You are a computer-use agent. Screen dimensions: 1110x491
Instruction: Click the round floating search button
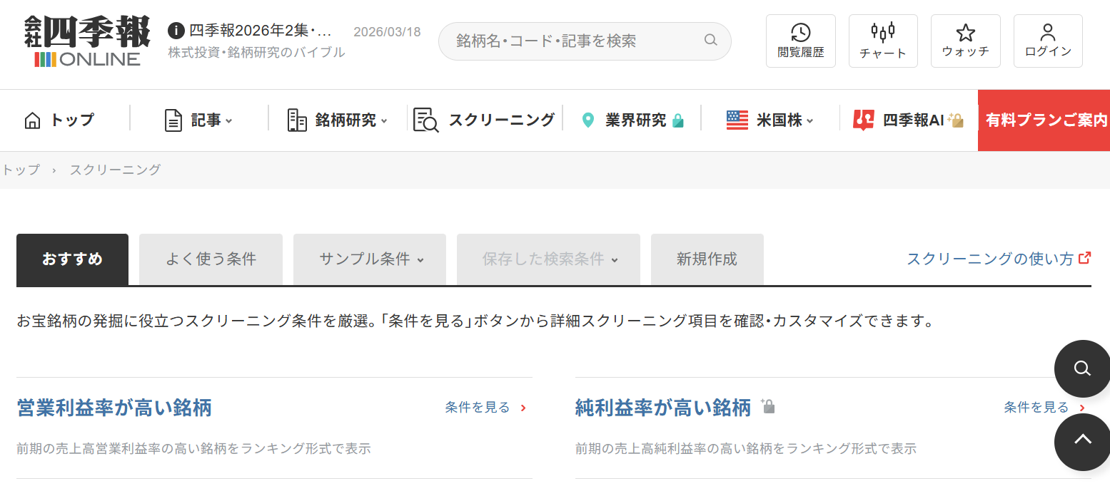tap(1081, 368)
